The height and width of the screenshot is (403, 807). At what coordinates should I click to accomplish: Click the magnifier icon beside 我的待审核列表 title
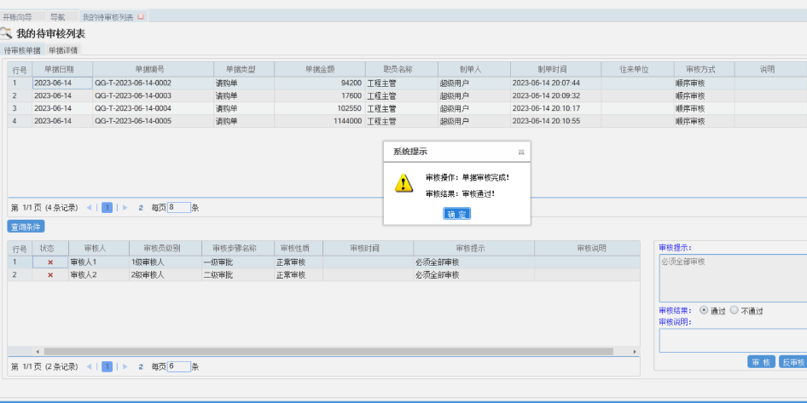[7, 33]
